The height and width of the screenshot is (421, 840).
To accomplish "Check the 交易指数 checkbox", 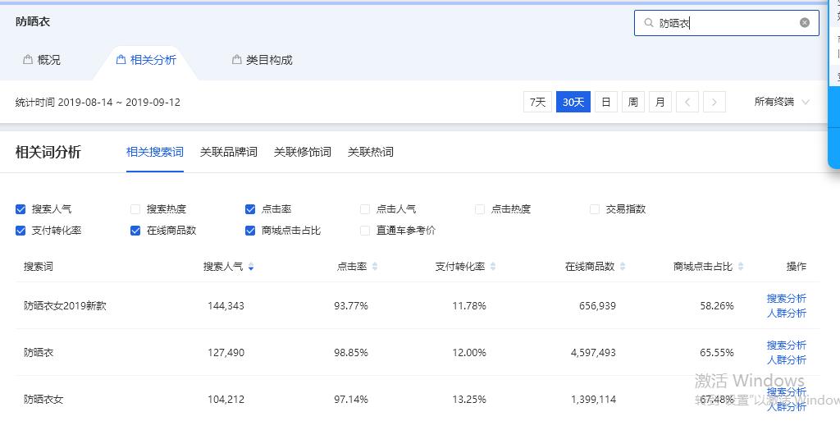I will 595,209.
